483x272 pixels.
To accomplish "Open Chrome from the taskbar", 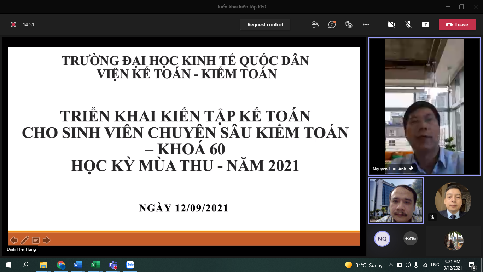I will pyautogui.click(x=61, y=265).
